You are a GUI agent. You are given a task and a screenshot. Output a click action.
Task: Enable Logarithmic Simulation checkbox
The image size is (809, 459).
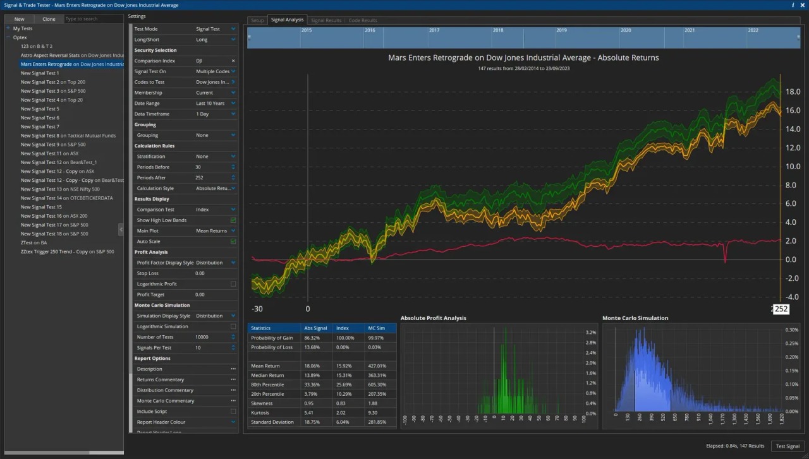pyautogui.click(x=233, y=326)
